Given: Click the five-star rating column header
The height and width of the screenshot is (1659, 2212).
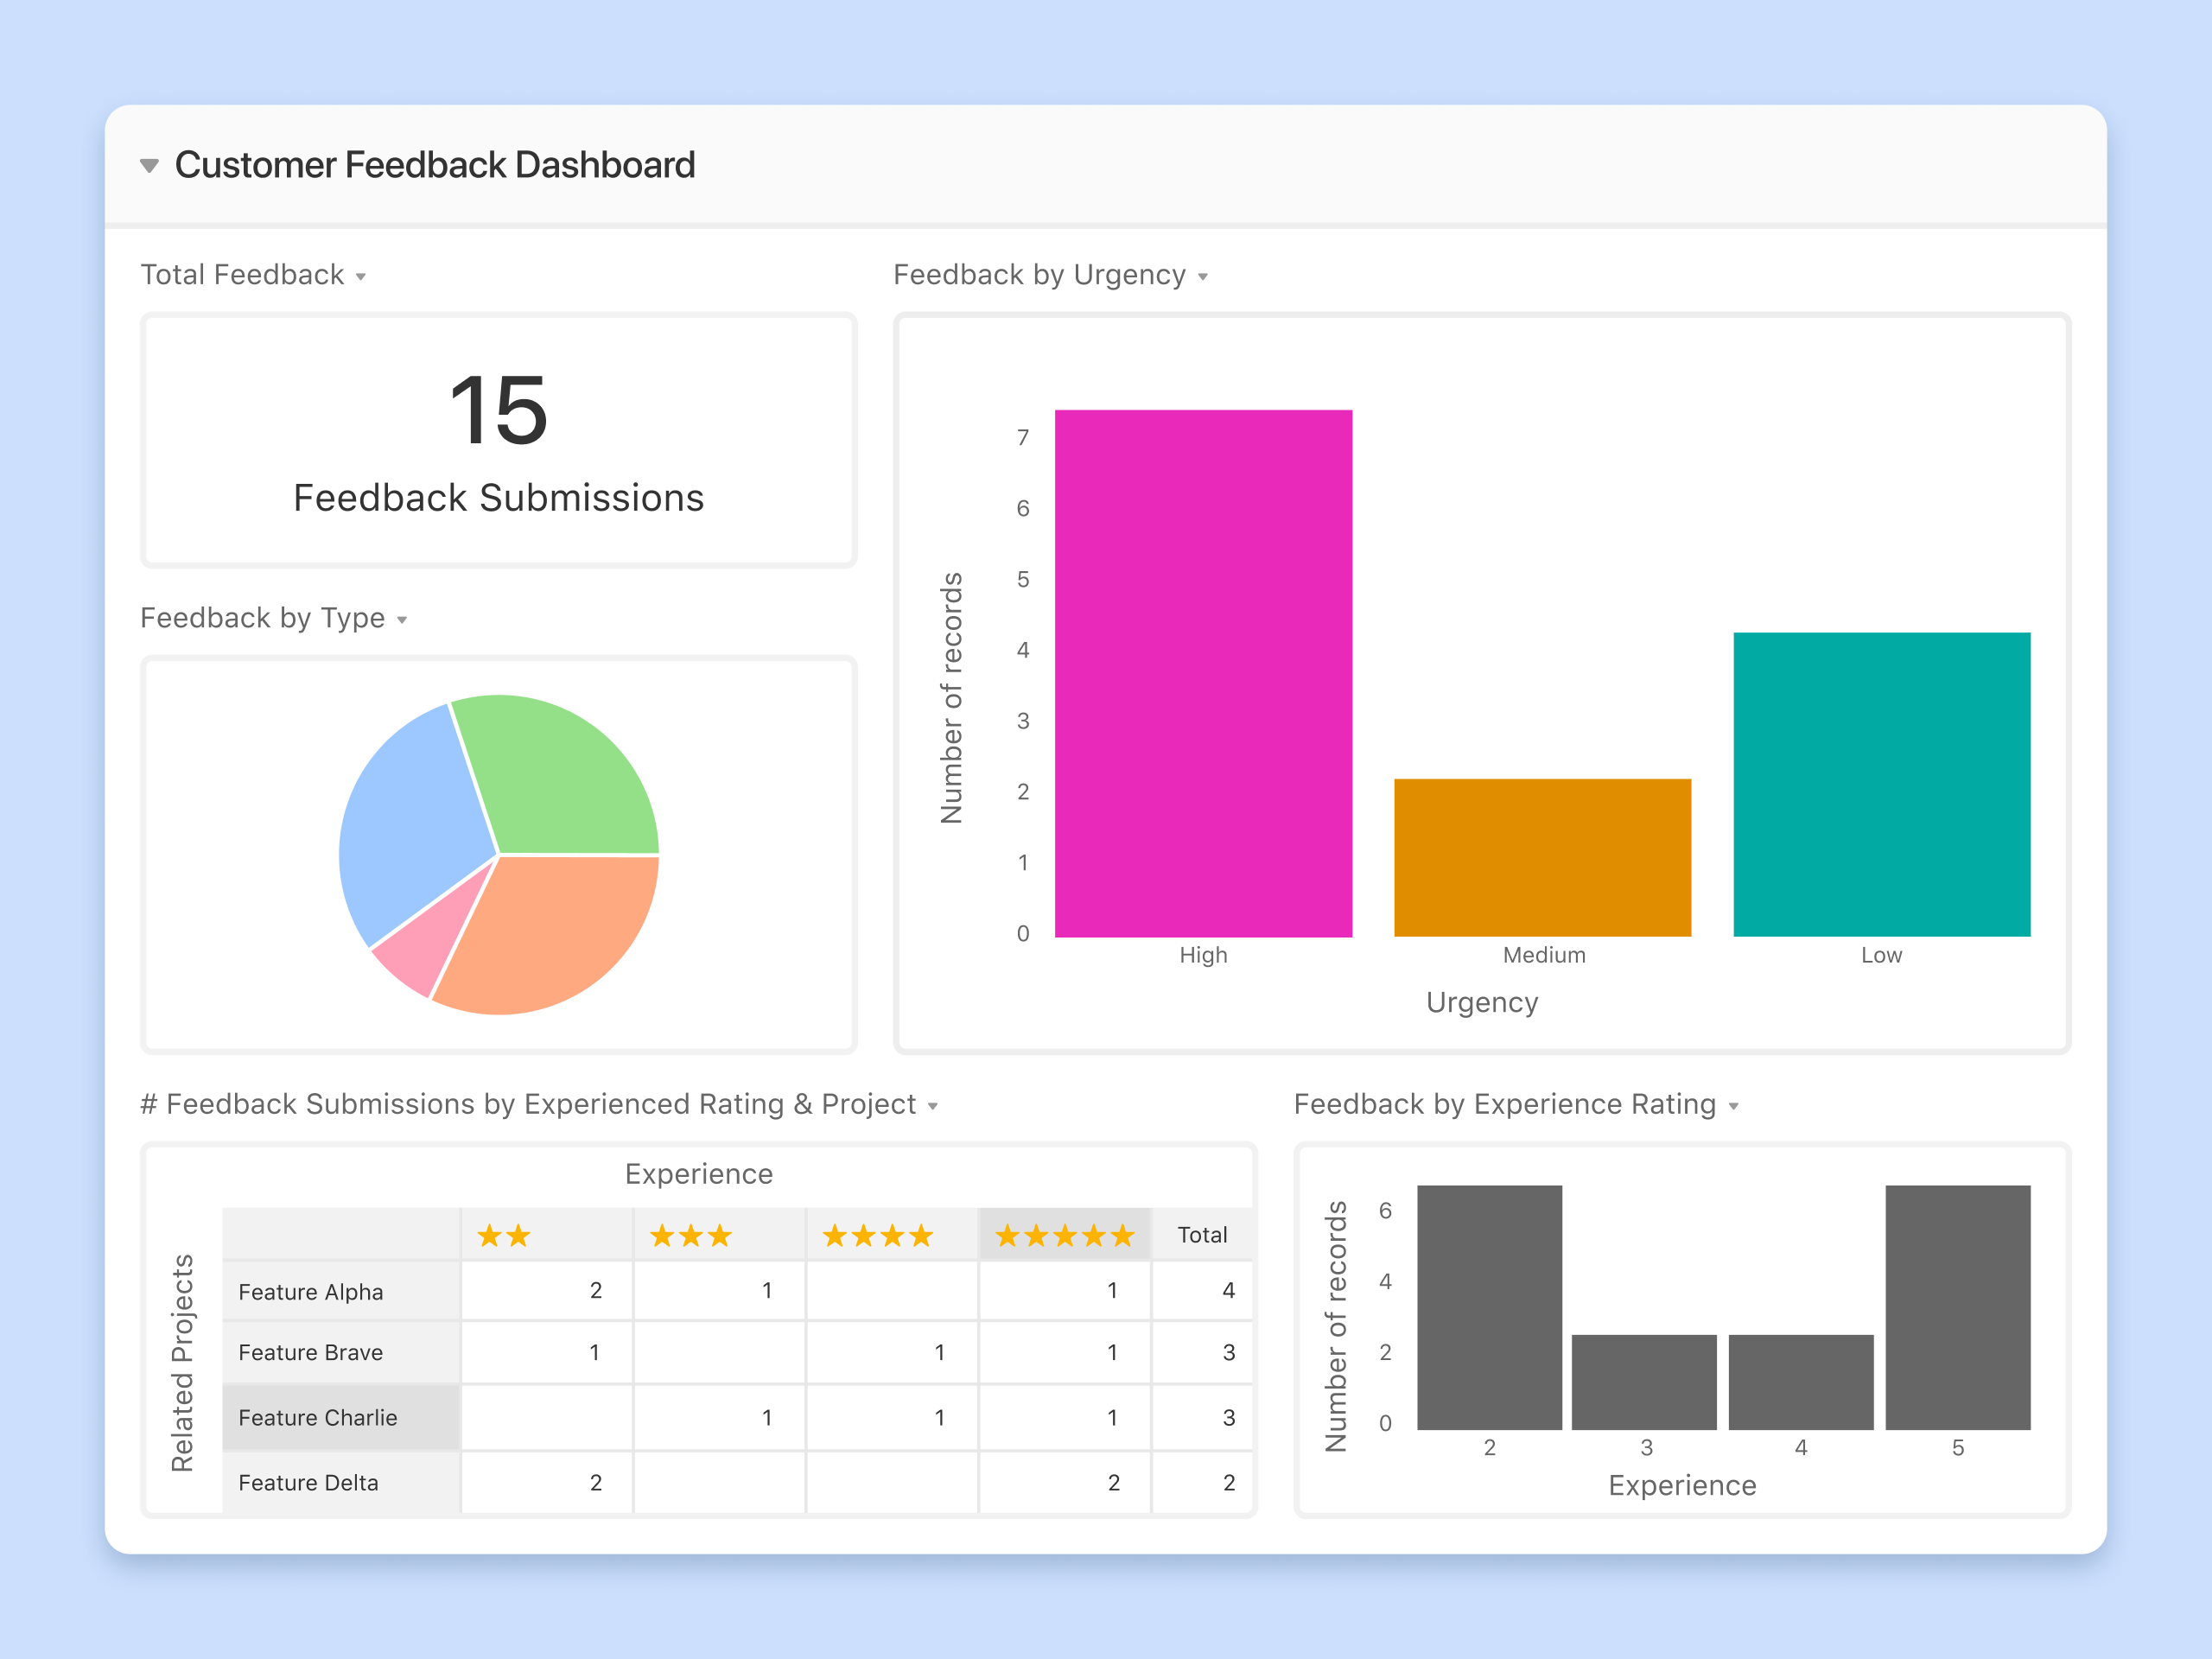Looking at the screenshot, I should coord(1064,1236).
